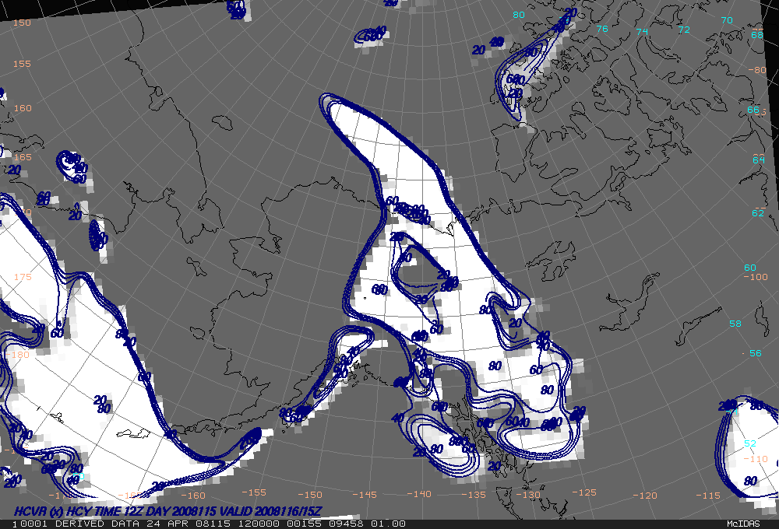Click the cyan 52 latitude label

coord(750,443)
